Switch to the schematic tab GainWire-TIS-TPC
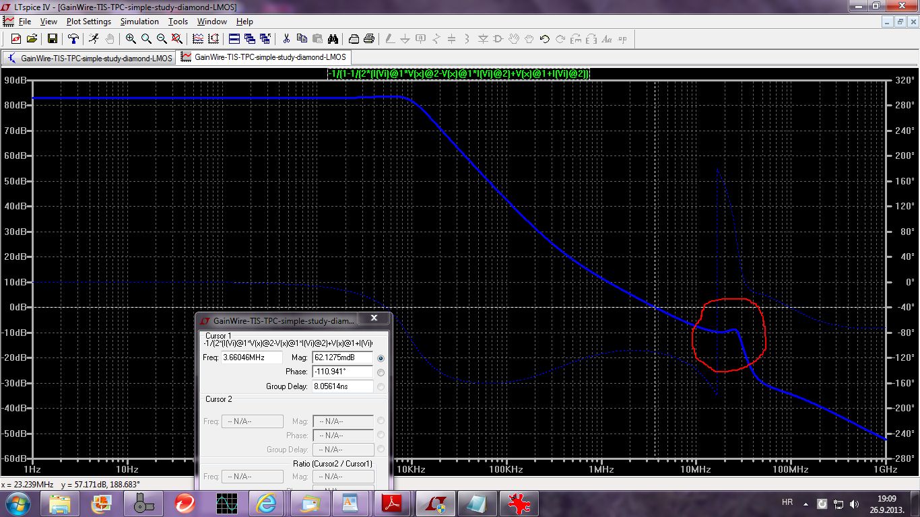 coord(90,58)
